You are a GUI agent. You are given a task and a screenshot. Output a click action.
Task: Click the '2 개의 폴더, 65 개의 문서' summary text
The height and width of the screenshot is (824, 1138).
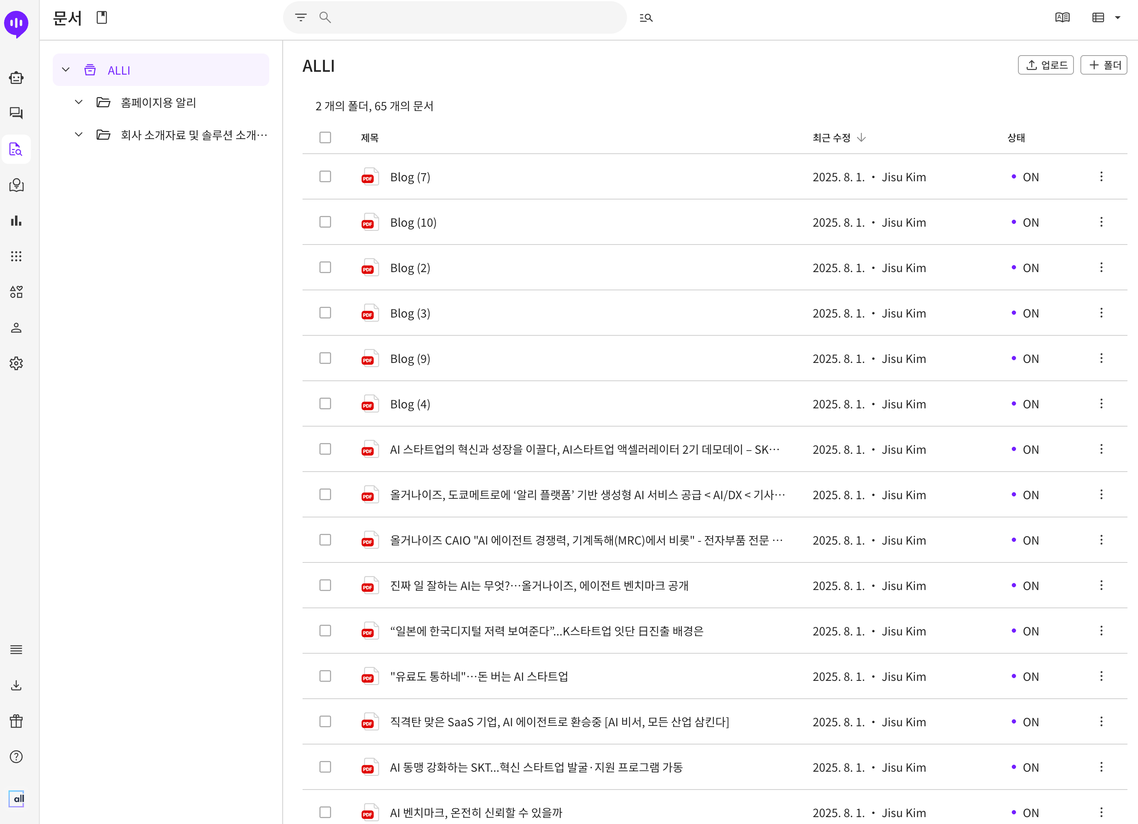pos(374,106)
